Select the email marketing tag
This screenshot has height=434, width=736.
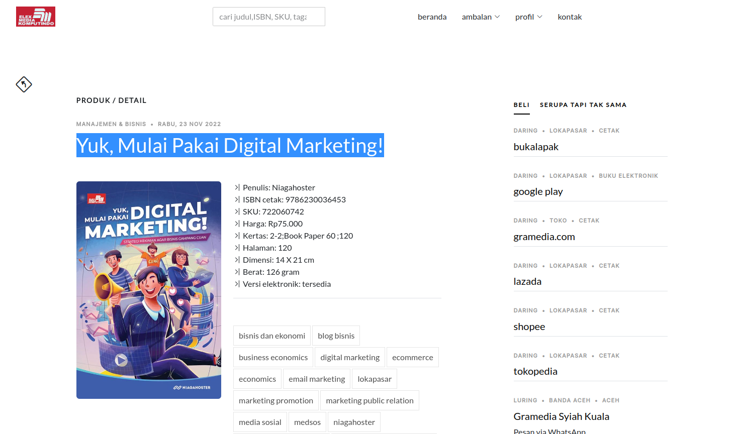pos(317,379)
